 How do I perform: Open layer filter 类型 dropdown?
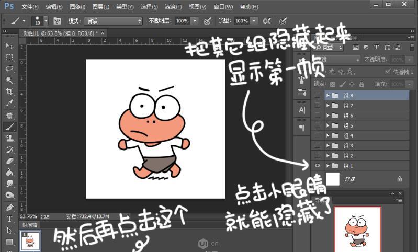(x=330, y=48)
